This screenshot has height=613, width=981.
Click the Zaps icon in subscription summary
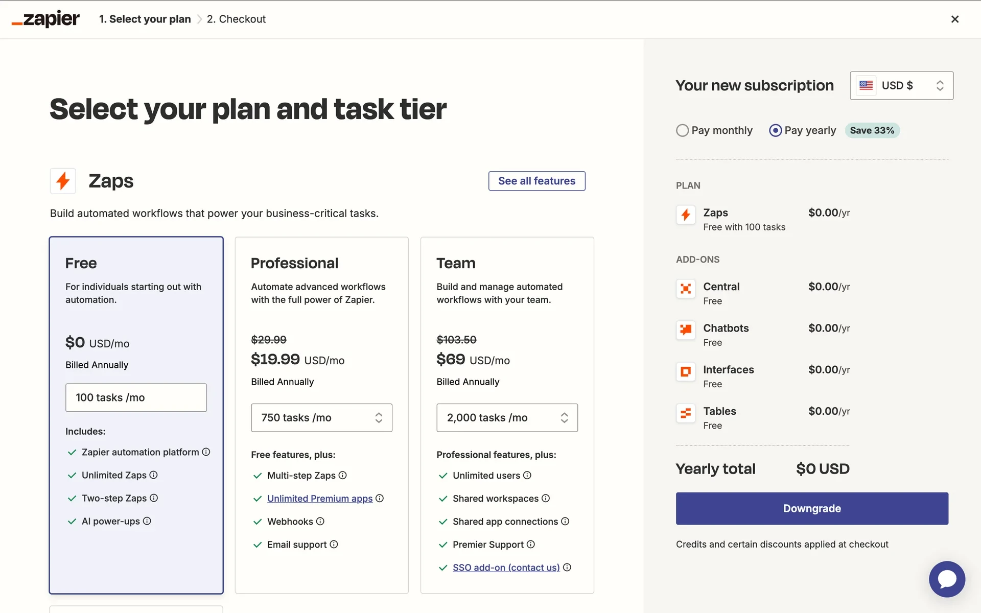(x=686, y=215)
